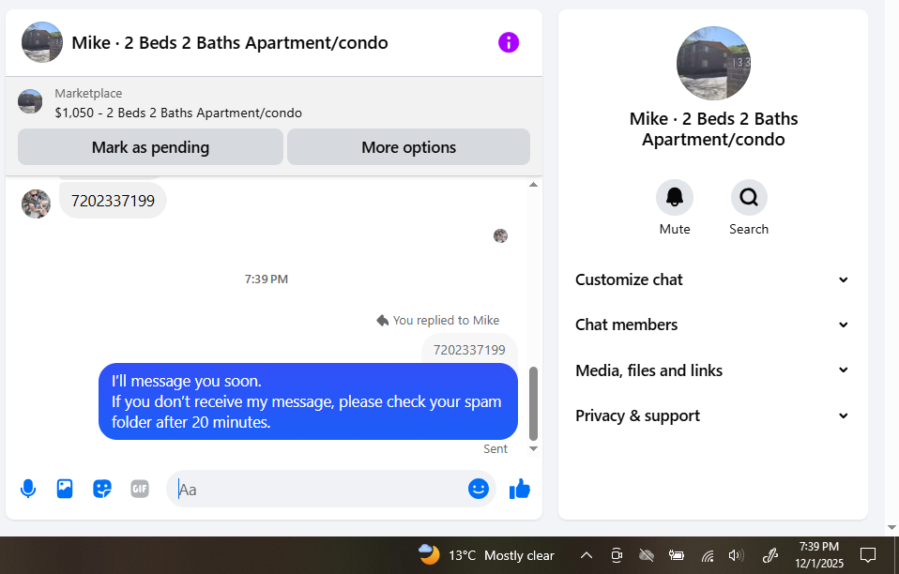The width and height of the screenshot is (899, 574).
Task: Open the volume speaker tray icon
Action: 736,555
